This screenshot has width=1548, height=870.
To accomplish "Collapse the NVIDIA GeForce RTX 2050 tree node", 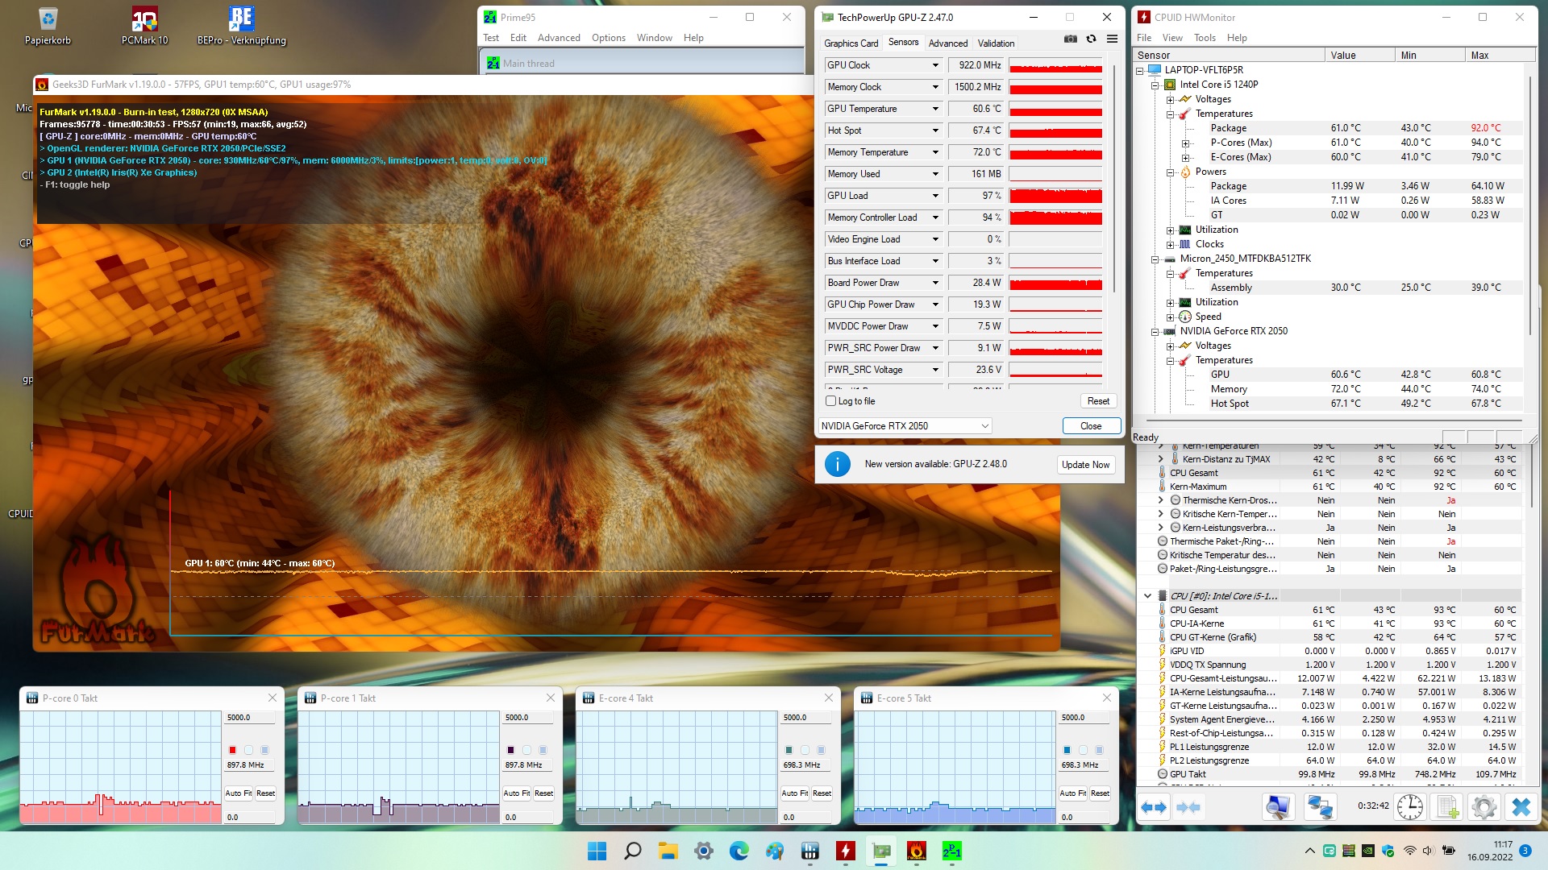I will pyautogui.click(x=1155, y=331).
